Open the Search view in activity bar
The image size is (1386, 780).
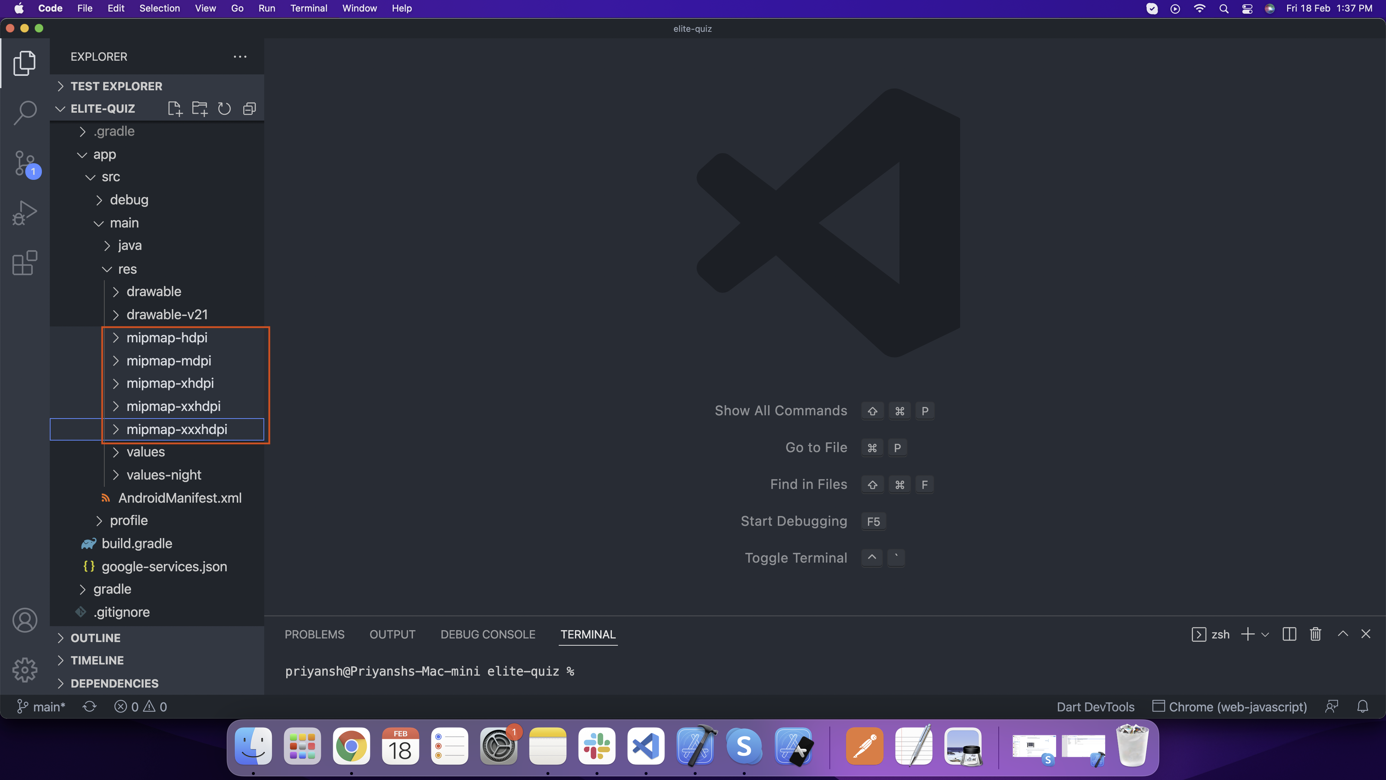tap(25, 113)
